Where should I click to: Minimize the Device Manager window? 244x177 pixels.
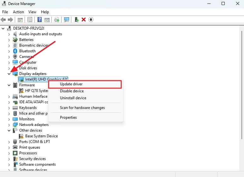tap(209, 3)
